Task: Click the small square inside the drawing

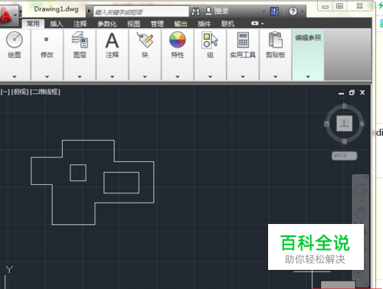Action: point(78,173)
